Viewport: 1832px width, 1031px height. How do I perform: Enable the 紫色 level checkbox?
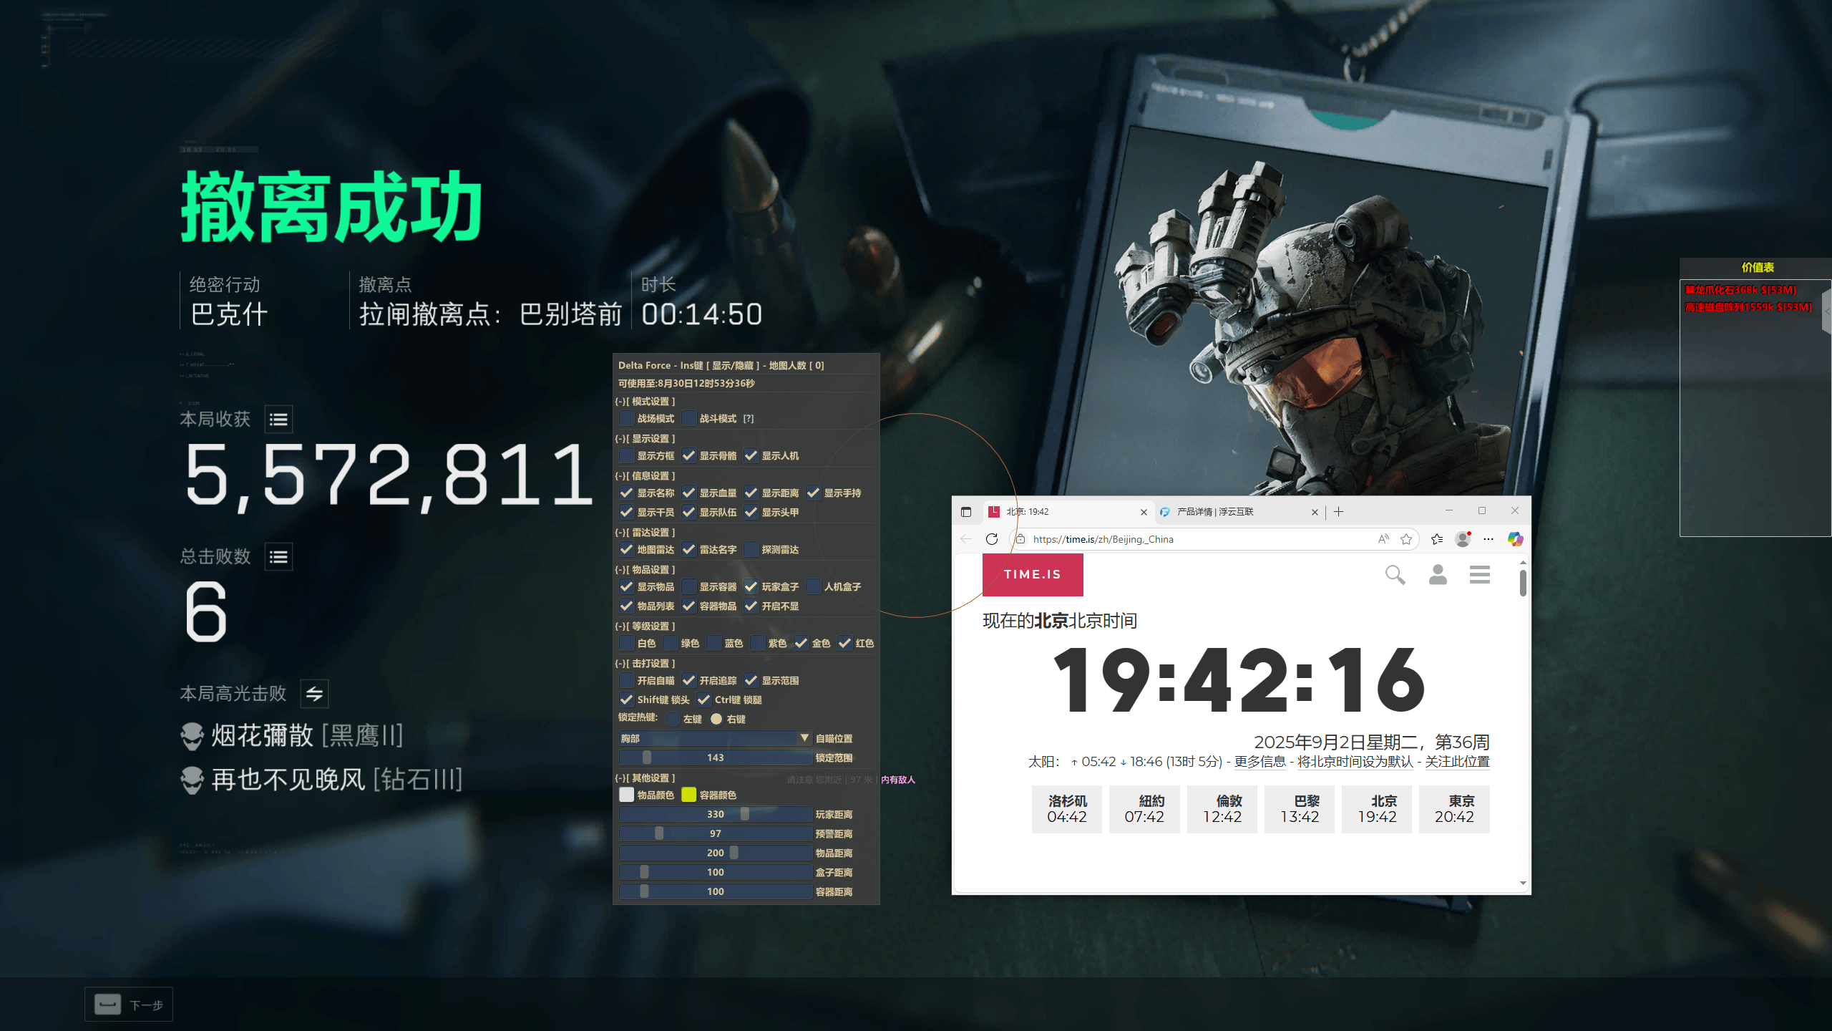(x=757, y=644)
